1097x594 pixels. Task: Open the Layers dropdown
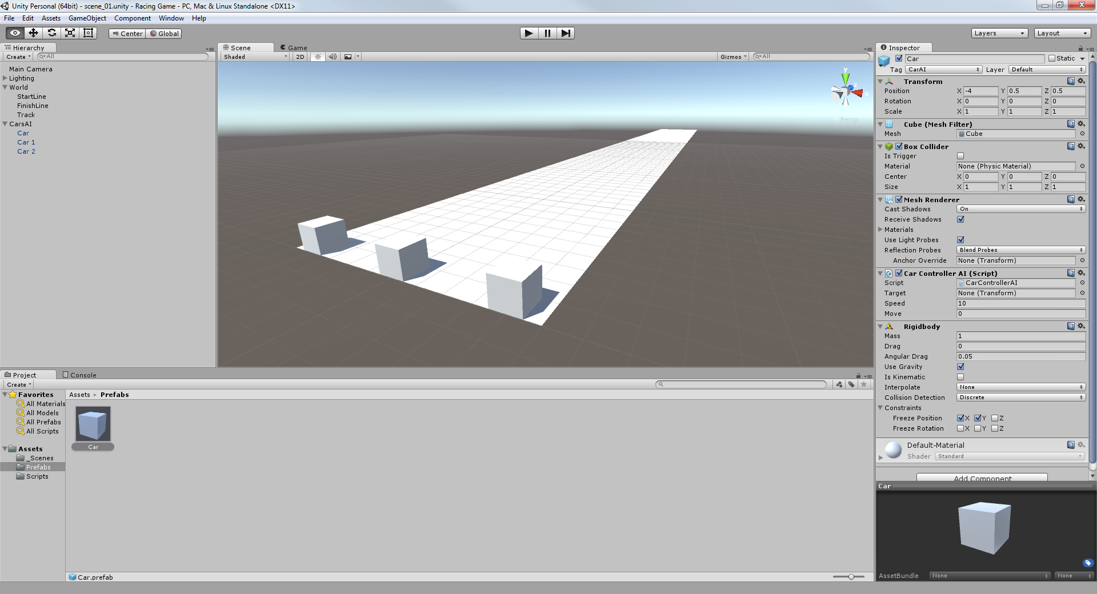999,33
